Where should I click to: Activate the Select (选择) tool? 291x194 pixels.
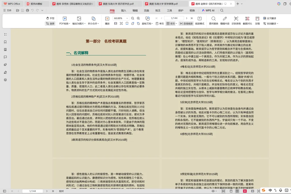(50, 24)
